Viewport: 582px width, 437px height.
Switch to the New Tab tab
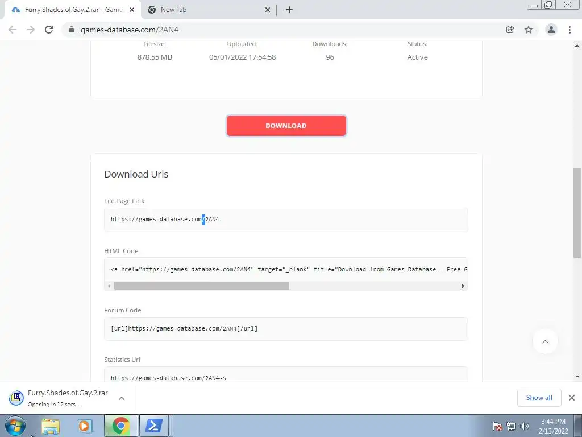(208, 10)
